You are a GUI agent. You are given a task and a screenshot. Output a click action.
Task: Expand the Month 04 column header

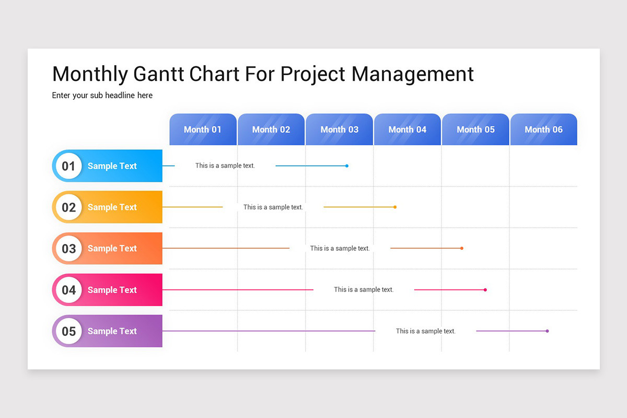(x=407, y=129)
